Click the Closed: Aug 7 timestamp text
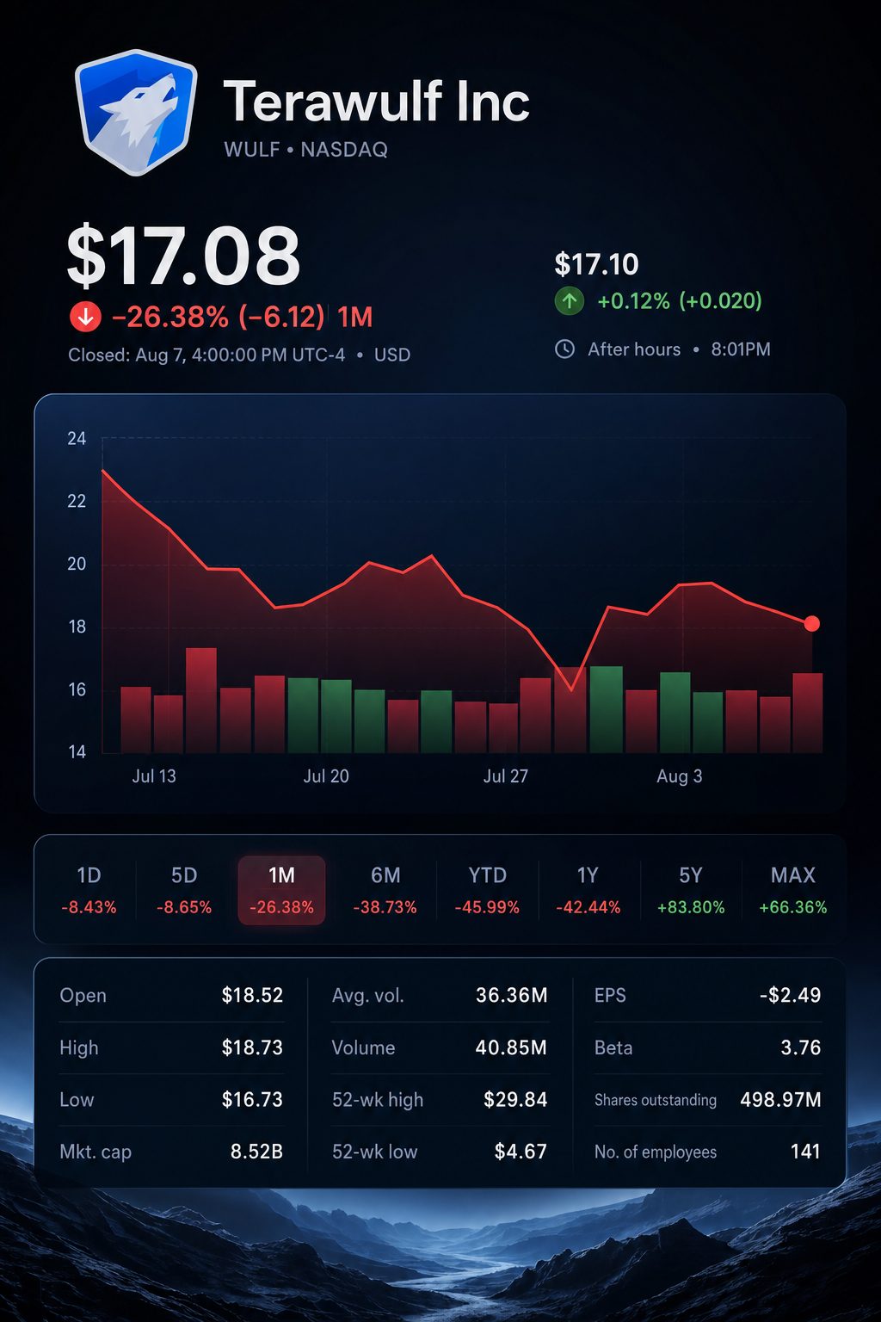The height and width of the screenshot is (1322, 881). [x=206, y=355]
